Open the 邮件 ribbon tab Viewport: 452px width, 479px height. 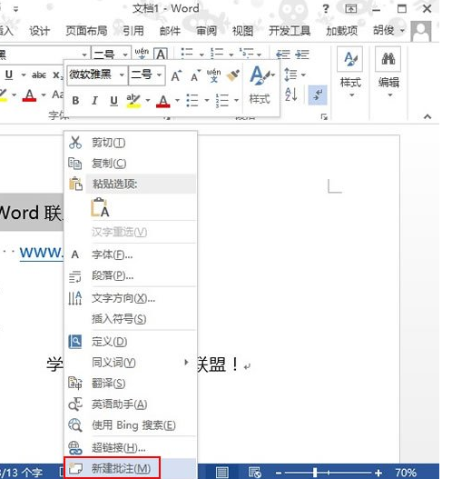point(170,31)
